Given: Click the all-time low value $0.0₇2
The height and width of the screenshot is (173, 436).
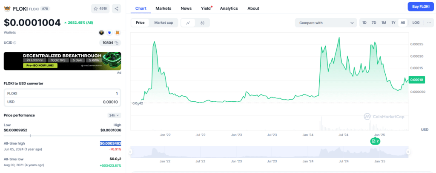Looking at the screenshot, I should [115, 159].
